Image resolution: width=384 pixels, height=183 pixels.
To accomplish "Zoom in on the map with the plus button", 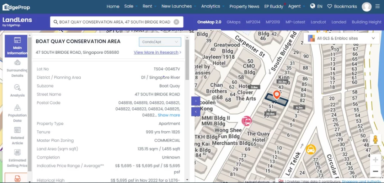I will pos(375,160).
